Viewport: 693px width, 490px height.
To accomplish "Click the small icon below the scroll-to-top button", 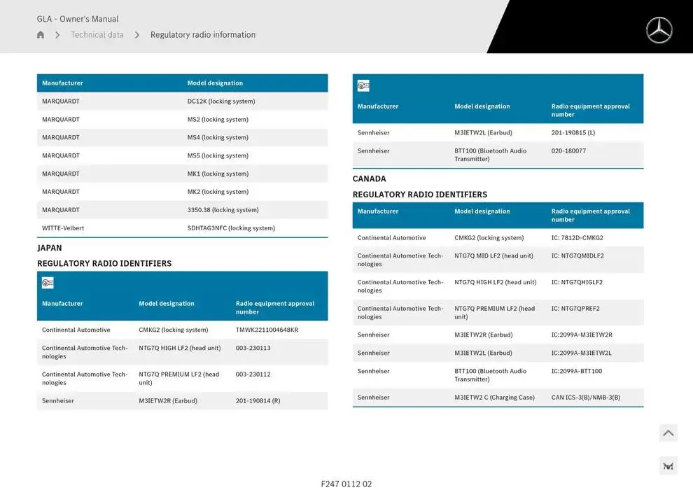I will click(x=668, y=466).
